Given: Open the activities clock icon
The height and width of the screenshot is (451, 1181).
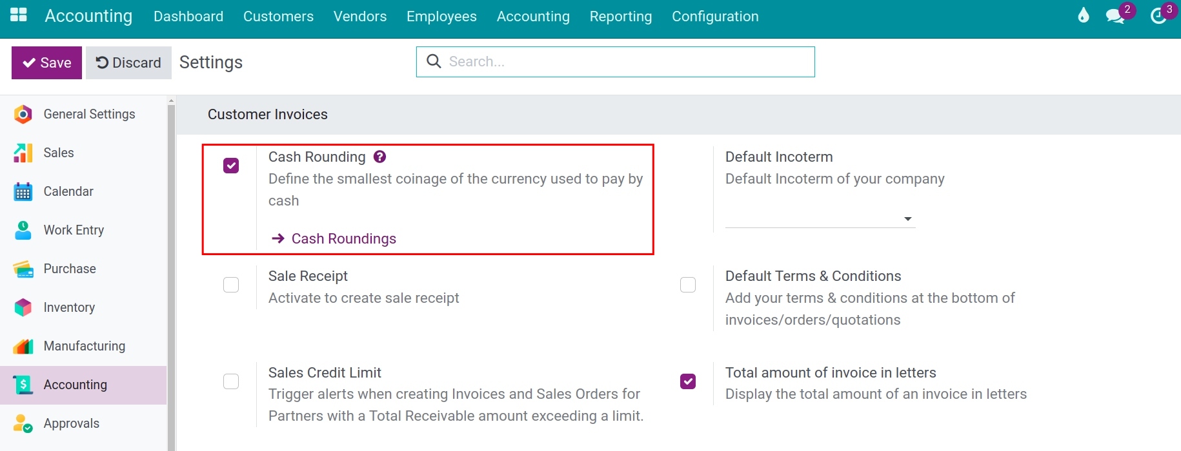Looking at the screenshot, I should 1159,16.
